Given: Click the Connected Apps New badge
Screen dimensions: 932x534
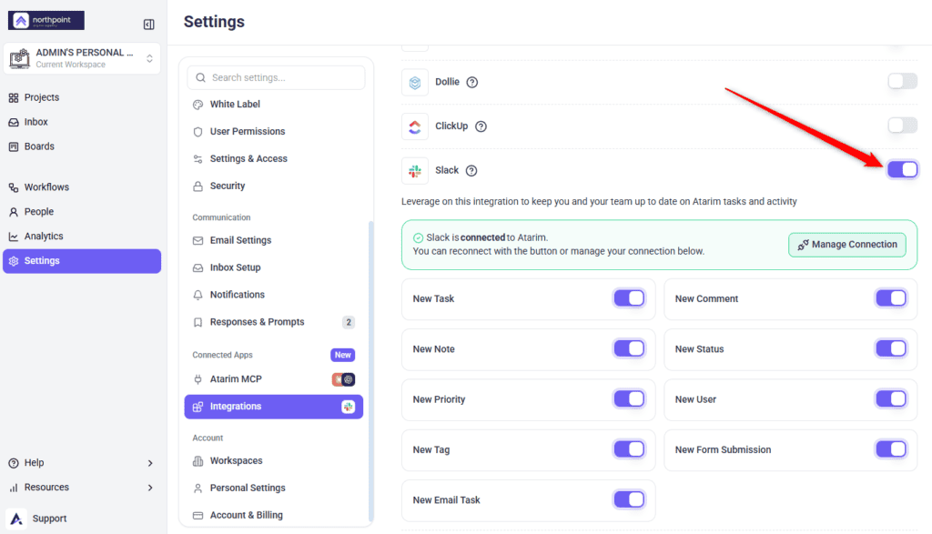Looking at the screenshot, I should click(x=342, y=355).
